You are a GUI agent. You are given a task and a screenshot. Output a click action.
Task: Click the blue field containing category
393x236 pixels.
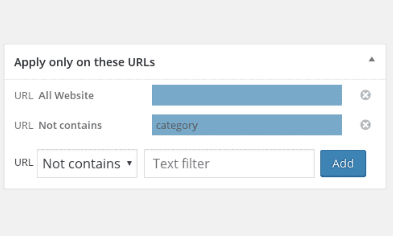247,125
